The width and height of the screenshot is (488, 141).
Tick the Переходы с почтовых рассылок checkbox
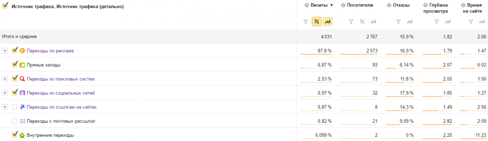click(x=14, y=121)
